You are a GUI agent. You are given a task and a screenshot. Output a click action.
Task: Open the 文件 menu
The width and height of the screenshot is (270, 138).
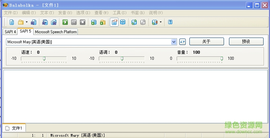coord(11,13)
